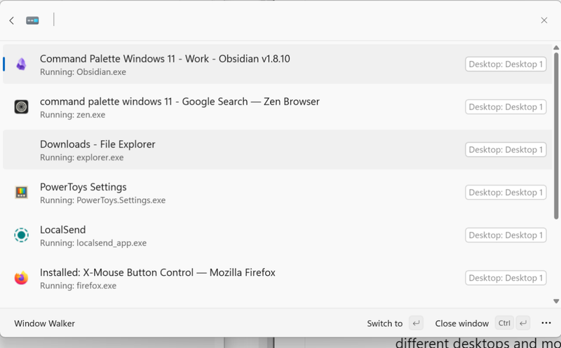Click the Desktop 1 tag on Obsidian row
This screenshot has width=561, height=348.
506,64
